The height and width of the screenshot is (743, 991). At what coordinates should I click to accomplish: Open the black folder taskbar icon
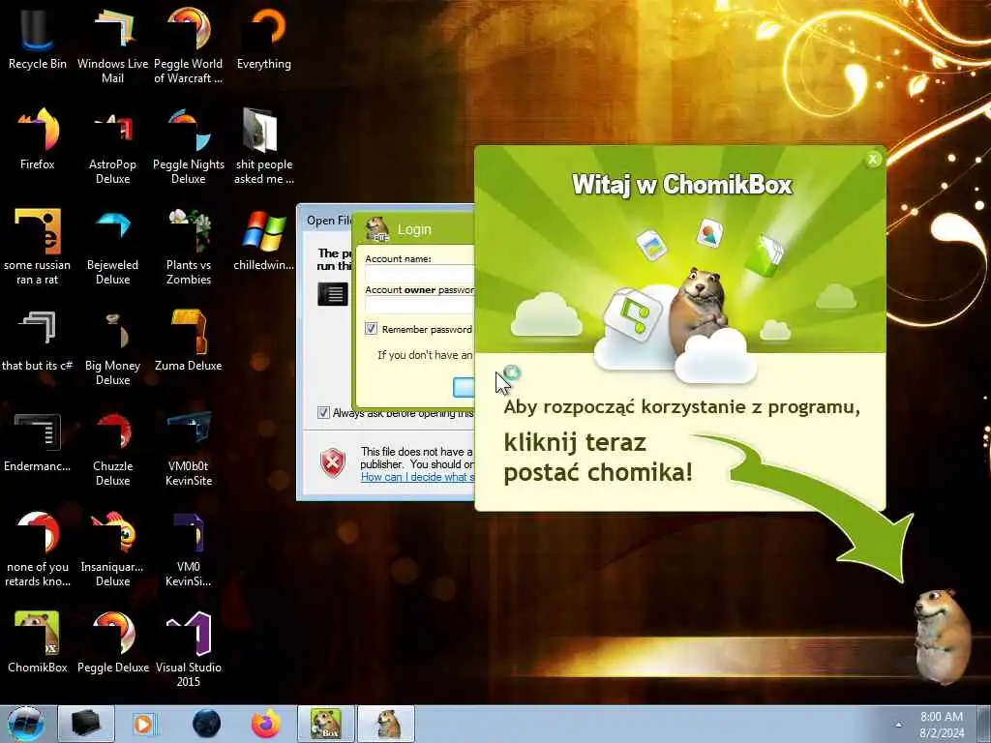pyautogui.click(x=86, y=724)
